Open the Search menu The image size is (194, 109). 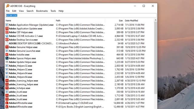click(x=30, y=11)
